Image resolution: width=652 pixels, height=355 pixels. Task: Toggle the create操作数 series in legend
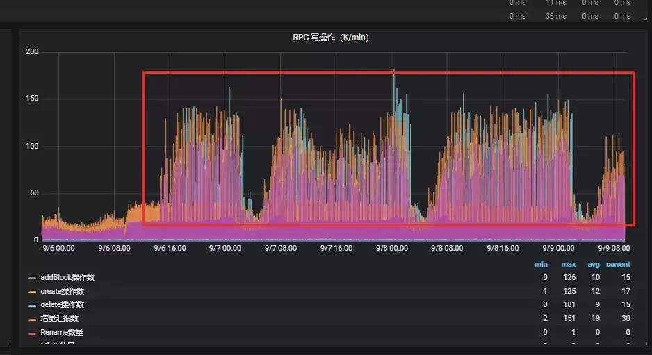click(x=62, y=291)
